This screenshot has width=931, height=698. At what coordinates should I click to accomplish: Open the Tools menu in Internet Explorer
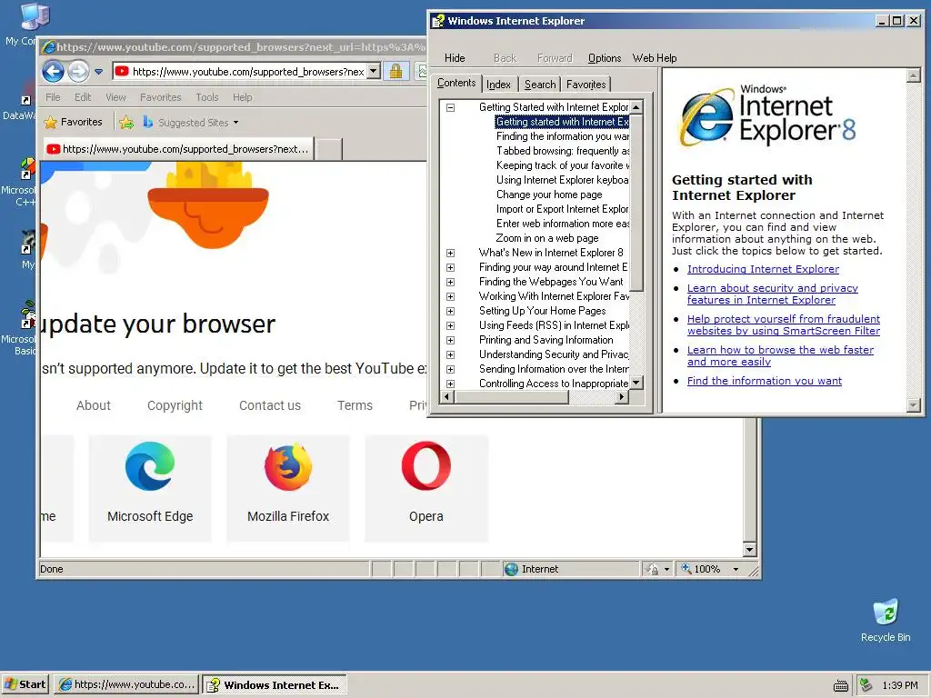coord(207,97)
